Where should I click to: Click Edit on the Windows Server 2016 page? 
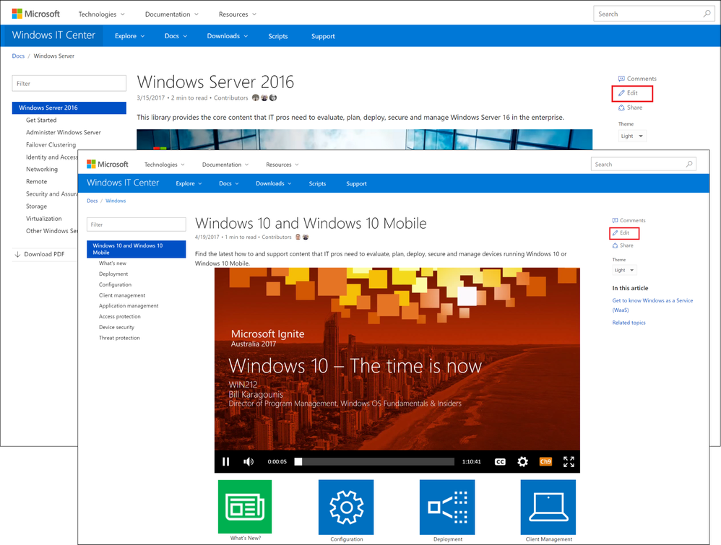click(x=632, y=93)
